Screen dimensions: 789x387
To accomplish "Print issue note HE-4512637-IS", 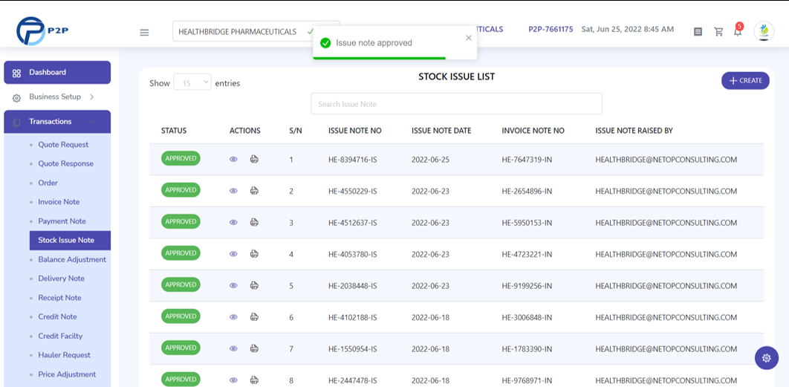I will pyautogui.click(x=255, y=222).
